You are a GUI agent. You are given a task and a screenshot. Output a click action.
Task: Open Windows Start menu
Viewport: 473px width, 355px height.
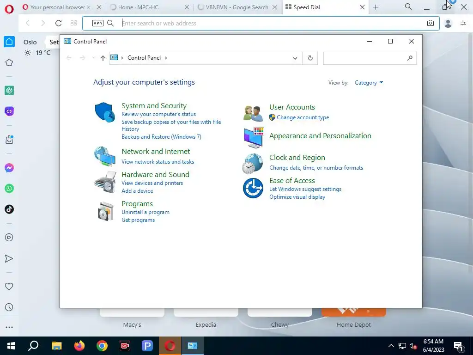tap(11, 346)
